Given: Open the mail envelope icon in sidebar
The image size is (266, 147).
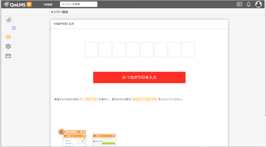Looking at the screenshot, I should coord(8,56).
